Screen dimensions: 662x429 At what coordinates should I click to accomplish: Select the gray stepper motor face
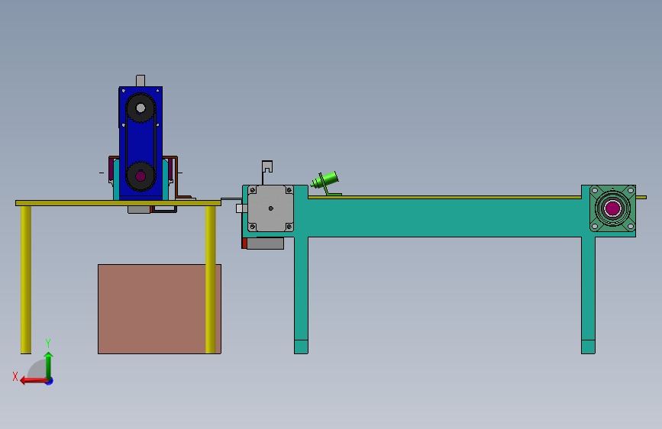(x=270, y=208)
